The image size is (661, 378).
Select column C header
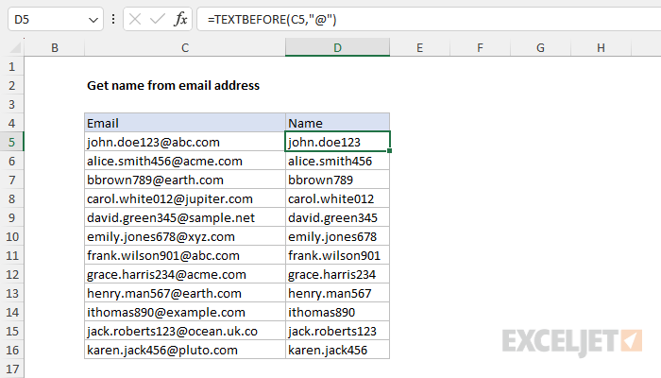pyautogui.click(x=185, y=47)
